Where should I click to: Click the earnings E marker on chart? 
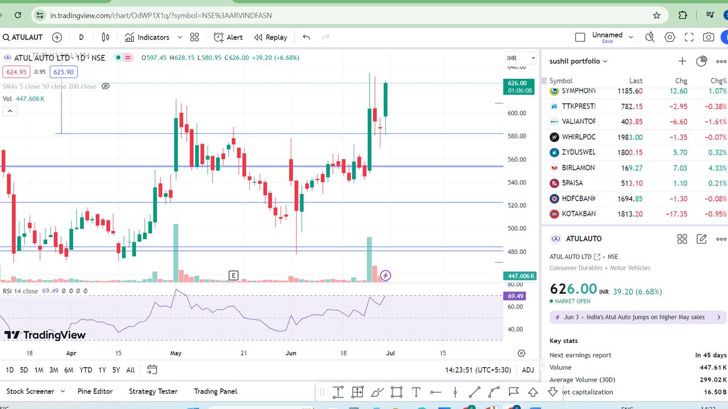tap(234, 276)
